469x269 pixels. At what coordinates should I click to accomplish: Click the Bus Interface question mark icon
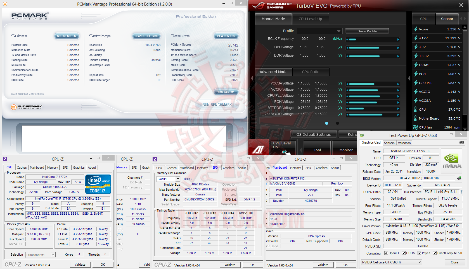(x=461, y=192)
